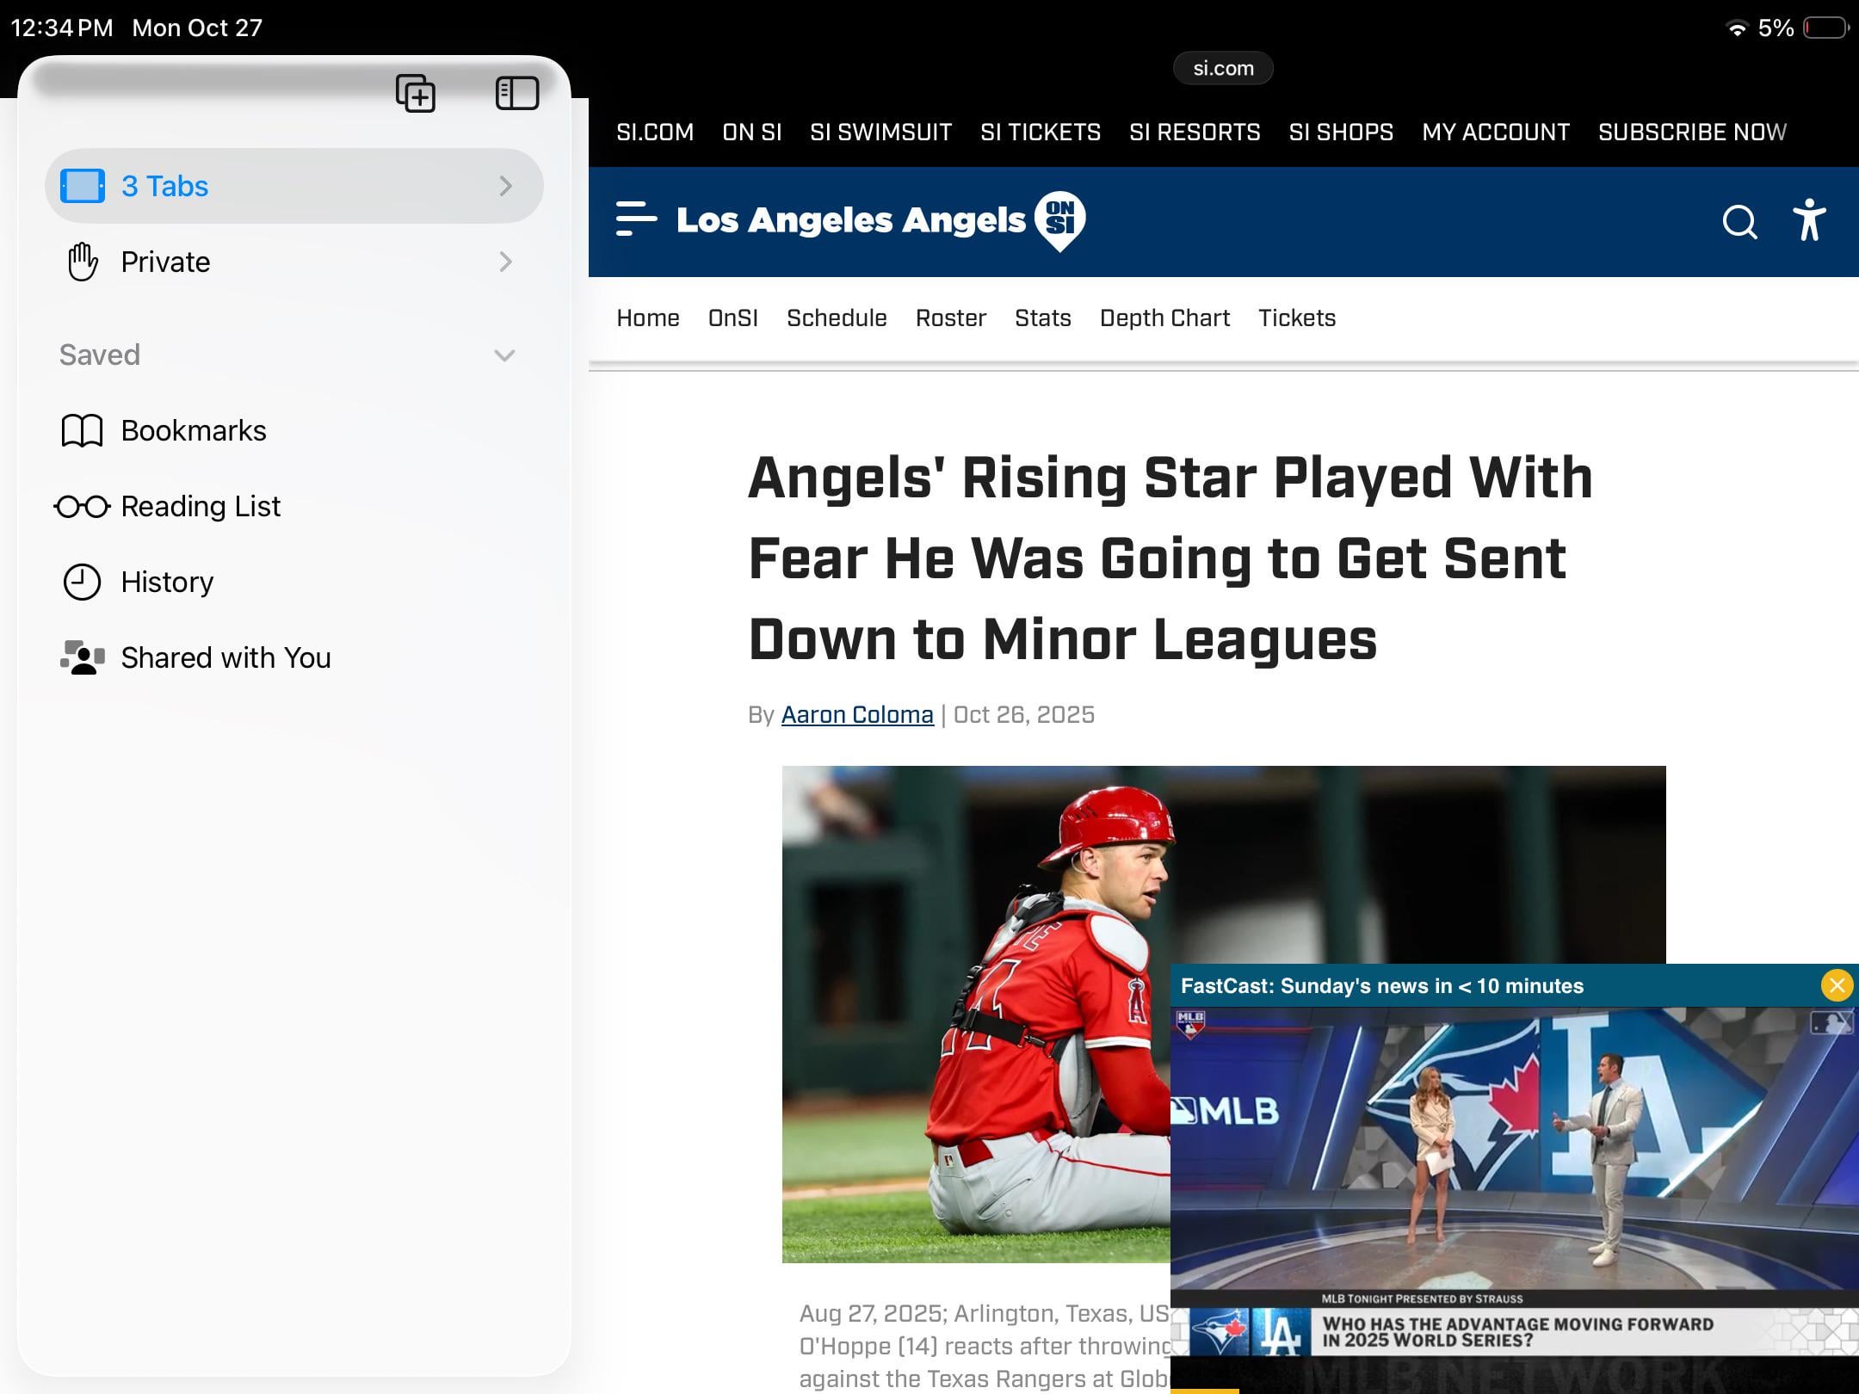Tap the si.com address pill

(1223, 69)
